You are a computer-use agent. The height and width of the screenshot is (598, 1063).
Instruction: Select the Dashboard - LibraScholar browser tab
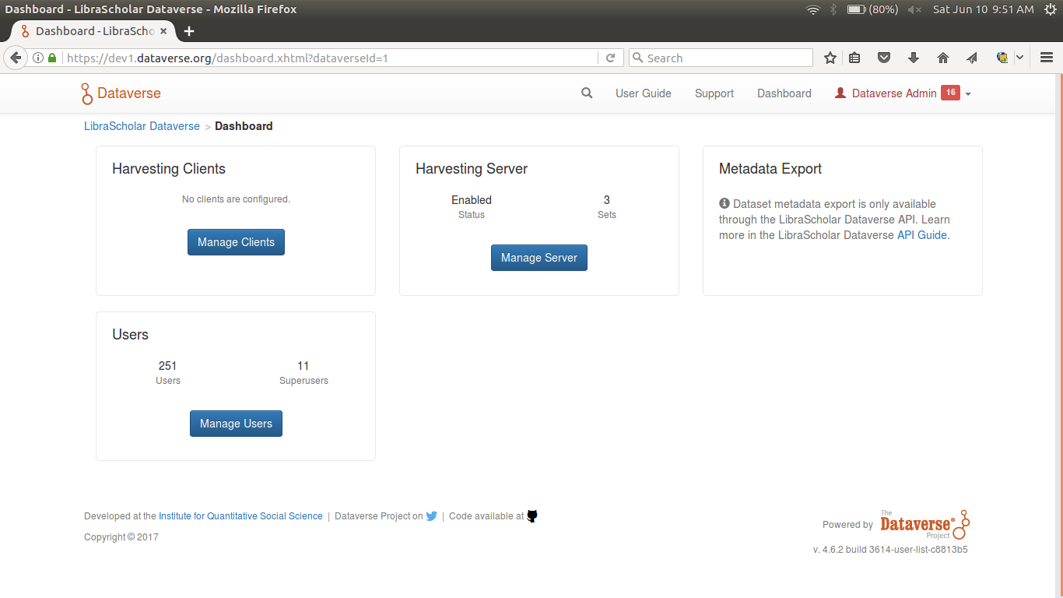(x=93, y=31)
